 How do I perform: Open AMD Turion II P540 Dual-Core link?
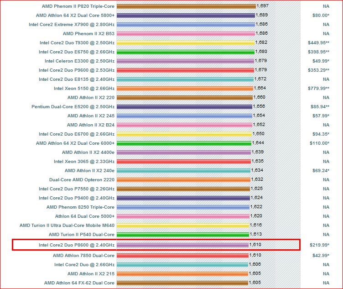point(82,235)
